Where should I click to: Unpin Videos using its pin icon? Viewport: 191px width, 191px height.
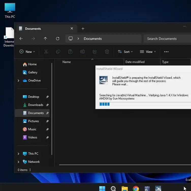pyautogui.click(x=47, y=137)
